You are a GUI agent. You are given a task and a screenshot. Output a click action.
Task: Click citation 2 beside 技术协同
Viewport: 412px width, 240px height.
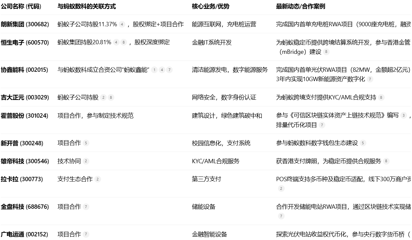tap(86, 161)
